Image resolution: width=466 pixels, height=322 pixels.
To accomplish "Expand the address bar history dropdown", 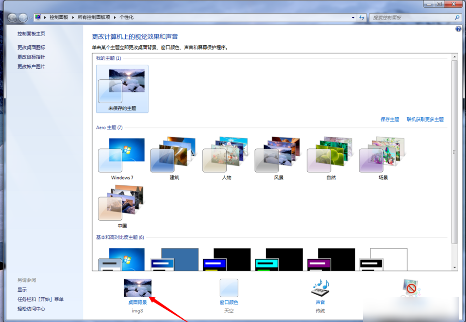I will (353, 18).
